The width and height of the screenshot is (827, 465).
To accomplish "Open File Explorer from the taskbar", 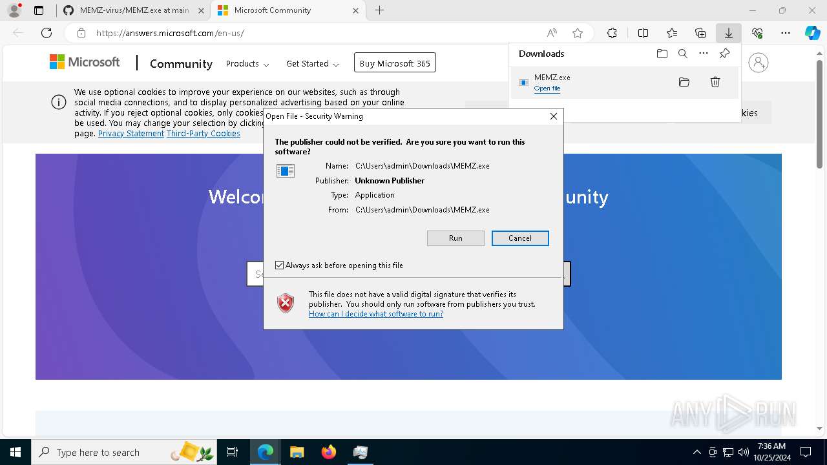I will (x=297, y=452).
